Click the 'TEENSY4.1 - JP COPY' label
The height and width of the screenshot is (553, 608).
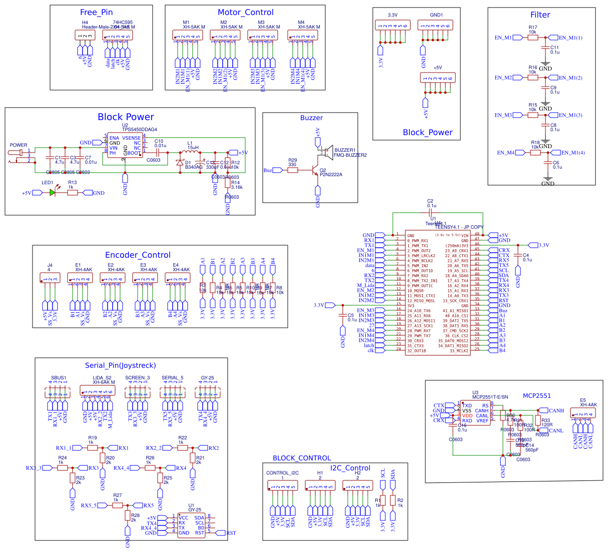coord(459,227)
